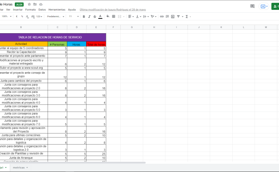Open the text color picker
This screenshot has height=172, width=279.
pyautogui.click(x=101, y=16)
